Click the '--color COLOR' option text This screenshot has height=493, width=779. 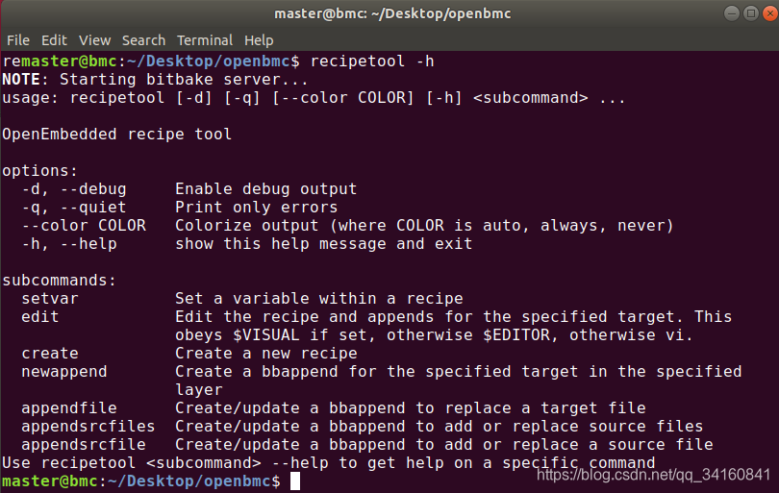[x=84, y=226]
